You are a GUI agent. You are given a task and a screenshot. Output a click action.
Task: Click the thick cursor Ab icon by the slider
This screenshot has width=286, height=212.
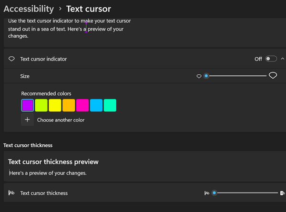[x=282, y=193]
